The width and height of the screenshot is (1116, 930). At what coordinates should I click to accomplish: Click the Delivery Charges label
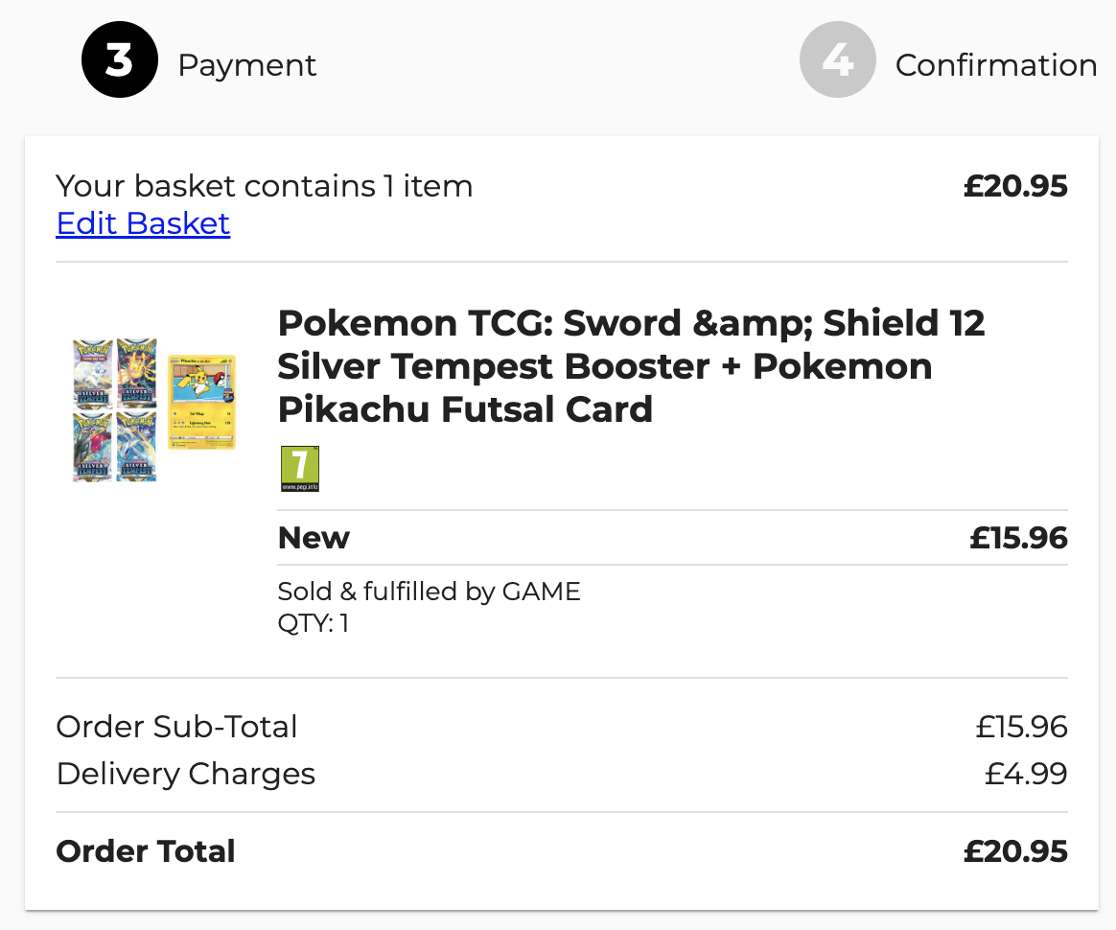point(186,774)
